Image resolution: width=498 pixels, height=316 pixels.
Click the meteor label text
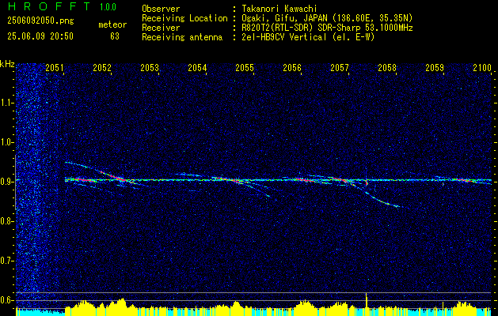tap(112, 24)
